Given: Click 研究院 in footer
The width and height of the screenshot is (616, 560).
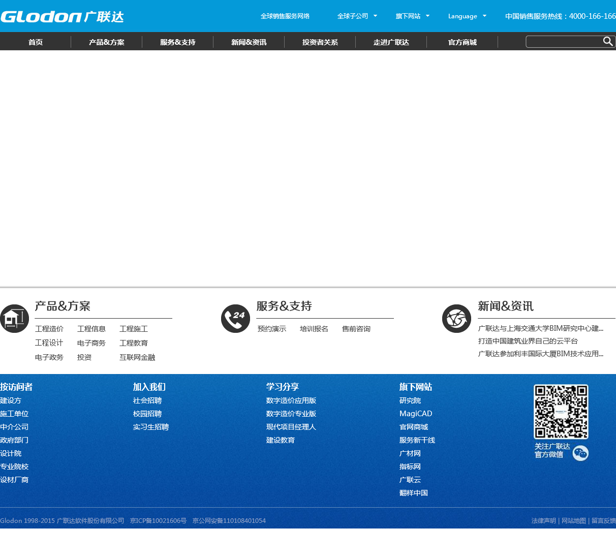Looking at the screenshot, I should pyautogui.click(x=410, y=400).
